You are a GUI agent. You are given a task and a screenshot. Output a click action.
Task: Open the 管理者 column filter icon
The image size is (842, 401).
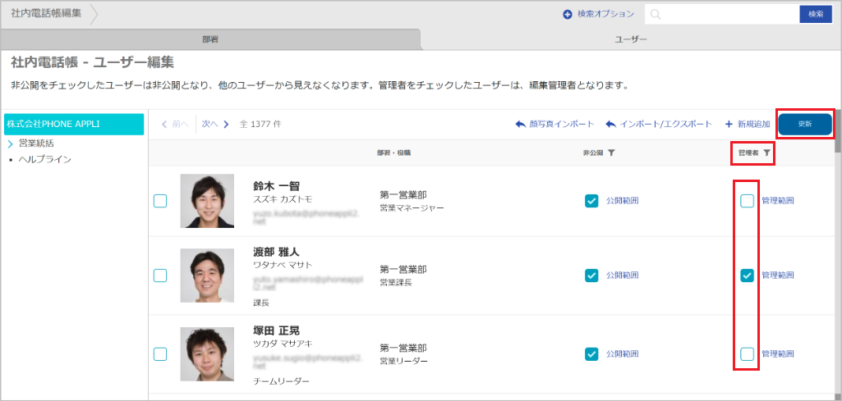click(766, 153)
